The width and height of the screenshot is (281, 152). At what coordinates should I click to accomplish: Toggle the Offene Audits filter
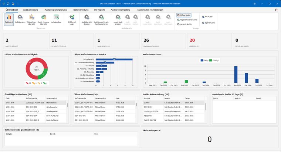184,15
